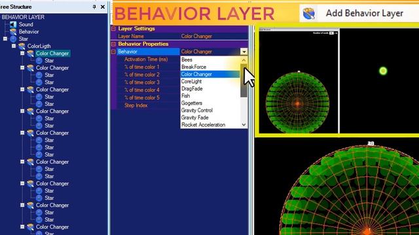Click the small wireframe shell preview thumbnail
Screen dimensions: 419x235
point(298,102)
